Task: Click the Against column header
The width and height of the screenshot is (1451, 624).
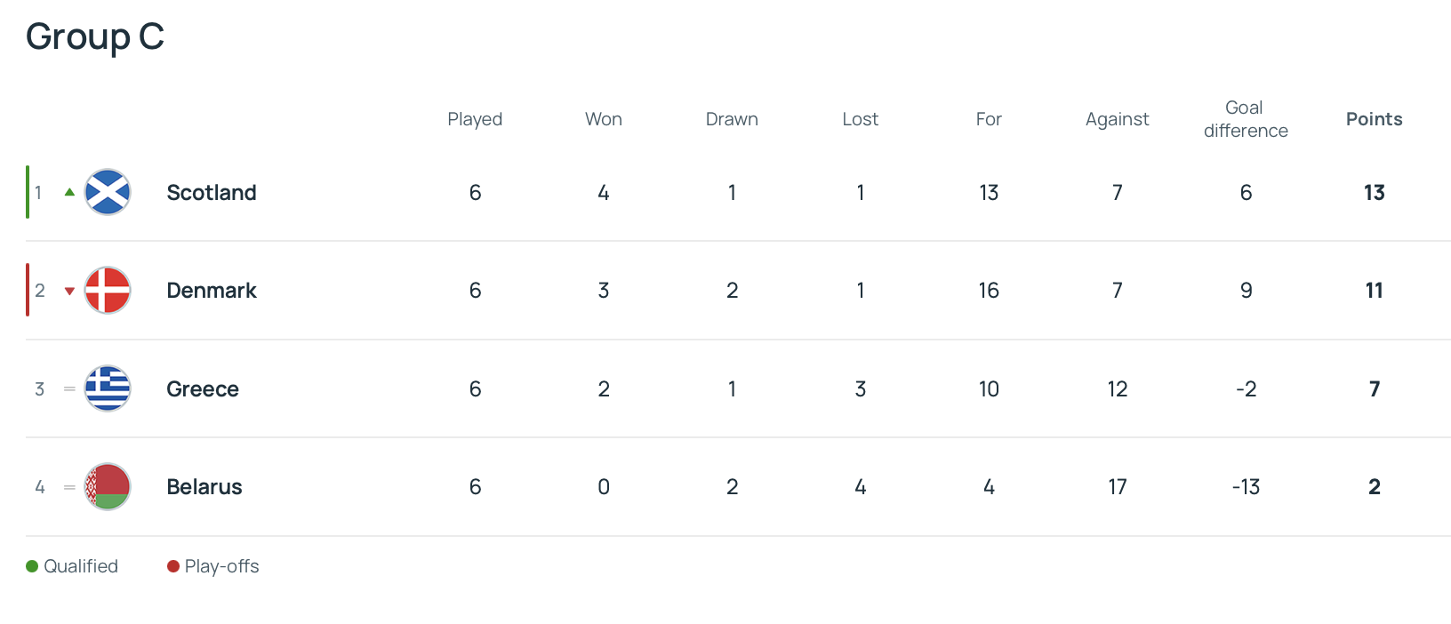Action: [x=1117, y=119]
